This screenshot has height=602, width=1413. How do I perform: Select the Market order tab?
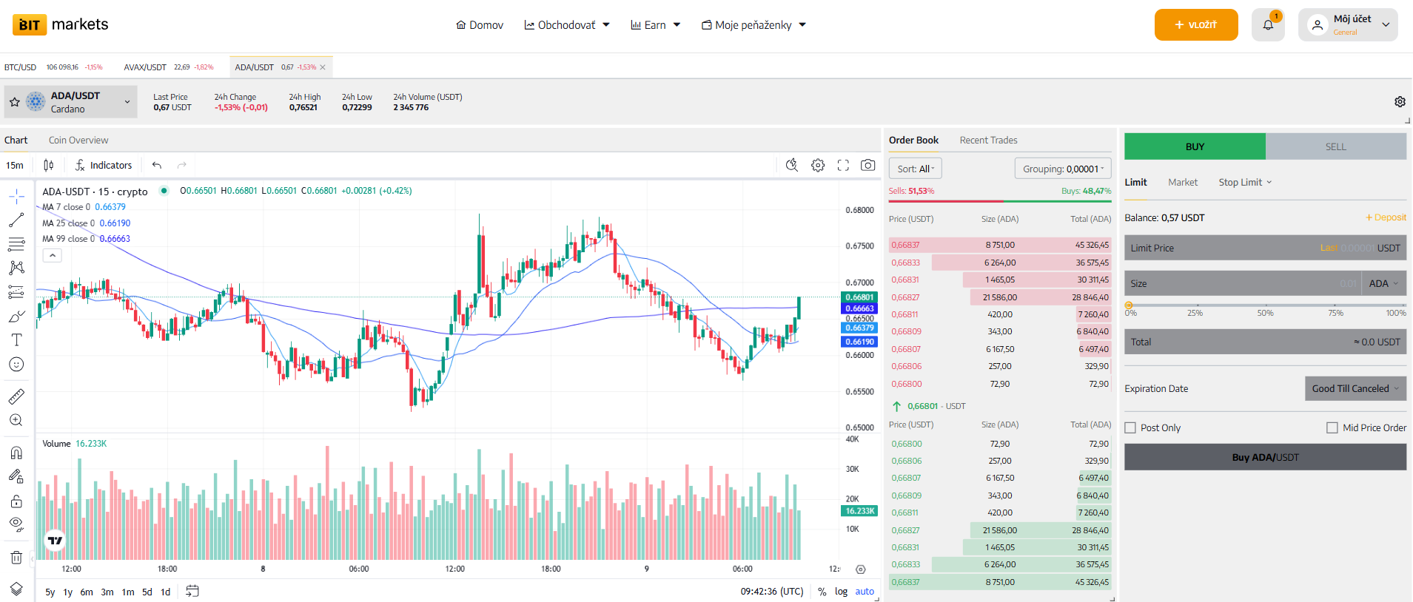coord(1182,182)
